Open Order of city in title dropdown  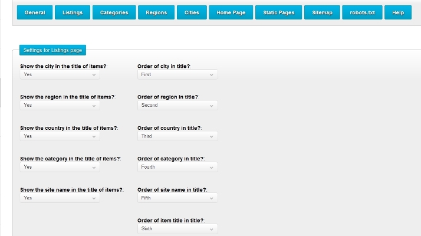[x=177, y=74]
